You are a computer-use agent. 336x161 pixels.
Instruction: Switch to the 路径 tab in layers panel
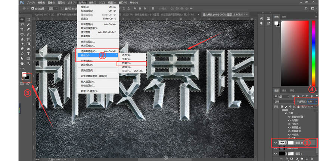point(292,90)
